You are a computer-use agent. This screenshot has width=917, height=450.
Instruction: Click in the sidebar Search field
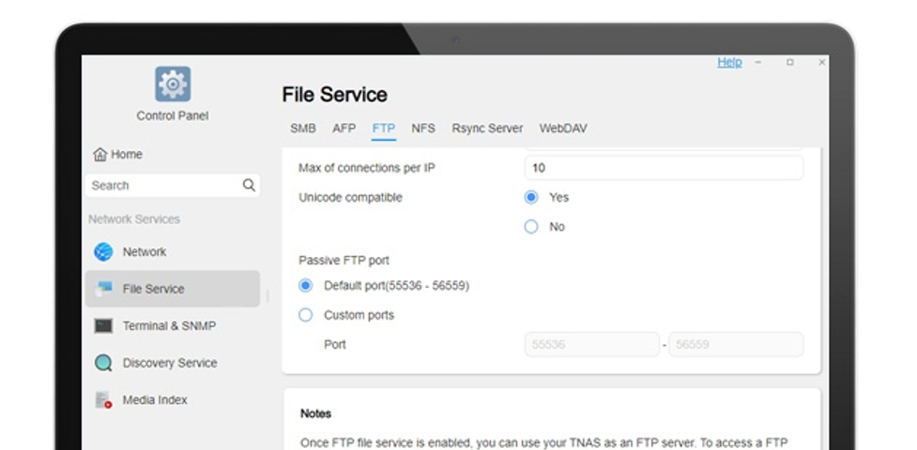click(x=161, y=186)
